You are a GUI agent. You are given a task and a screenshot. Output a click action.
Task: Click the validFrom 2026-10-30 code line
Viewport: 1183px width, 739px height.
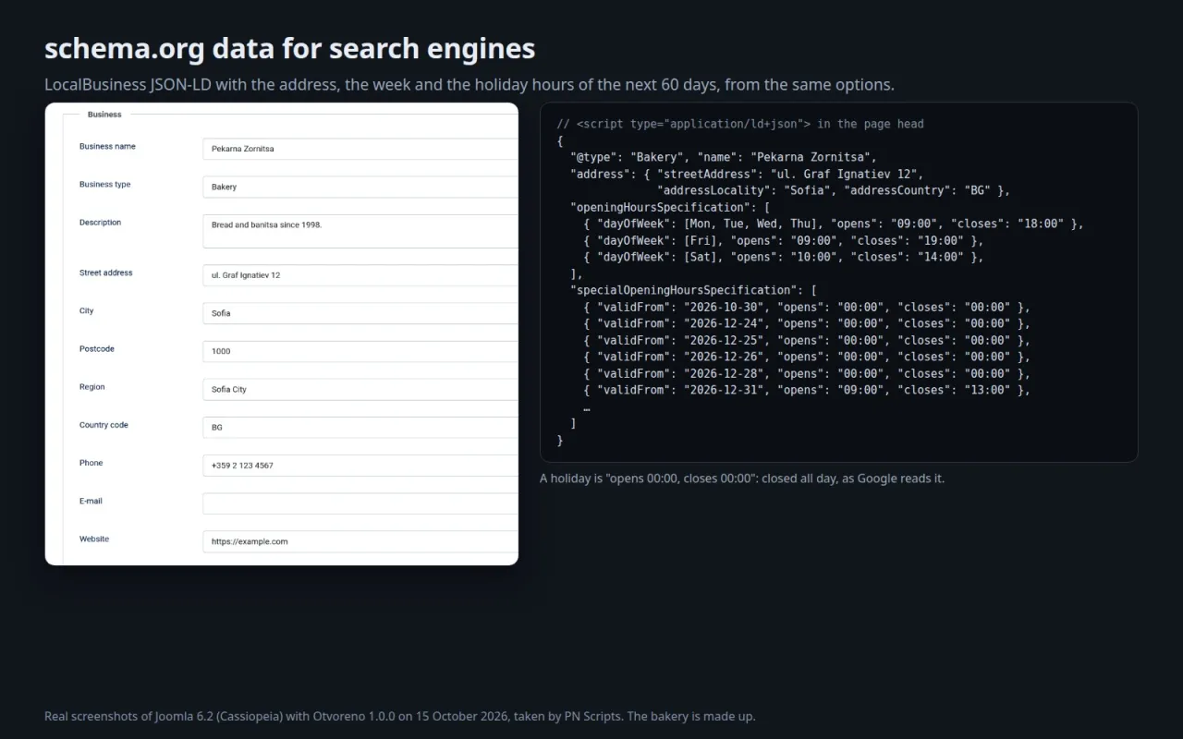click(x=807, y=307)
